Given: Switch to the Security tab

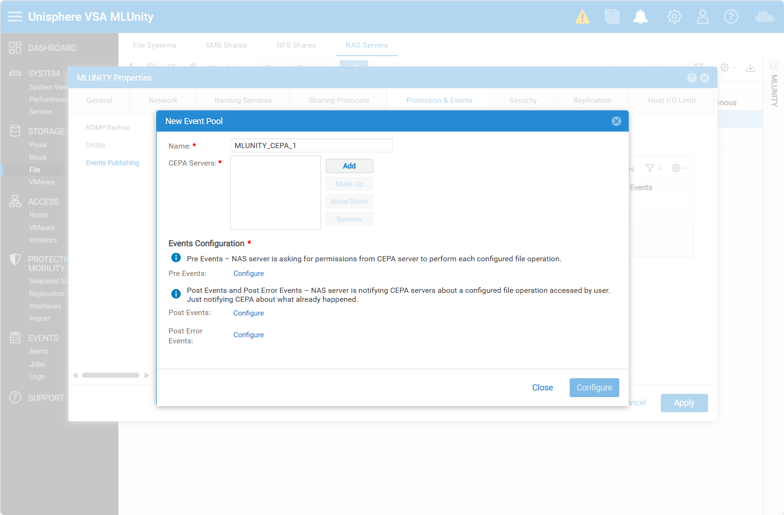Looking at the screenshot, I should click(523, 100).
